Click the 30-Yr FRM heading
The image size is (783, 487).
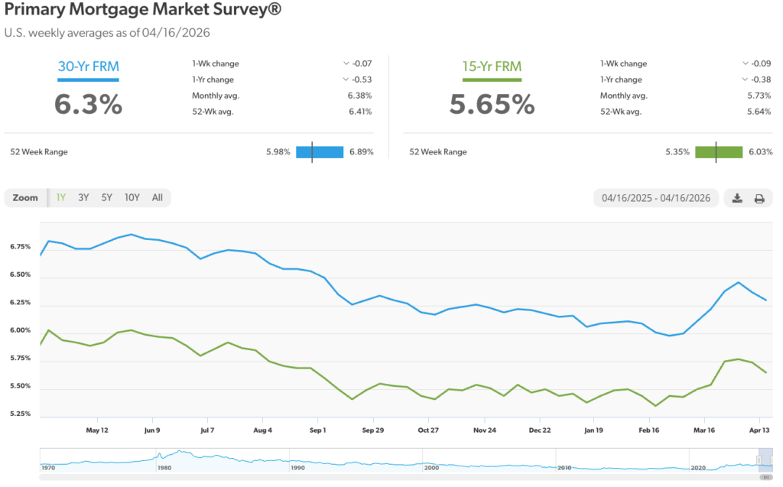tap(89, 67)
